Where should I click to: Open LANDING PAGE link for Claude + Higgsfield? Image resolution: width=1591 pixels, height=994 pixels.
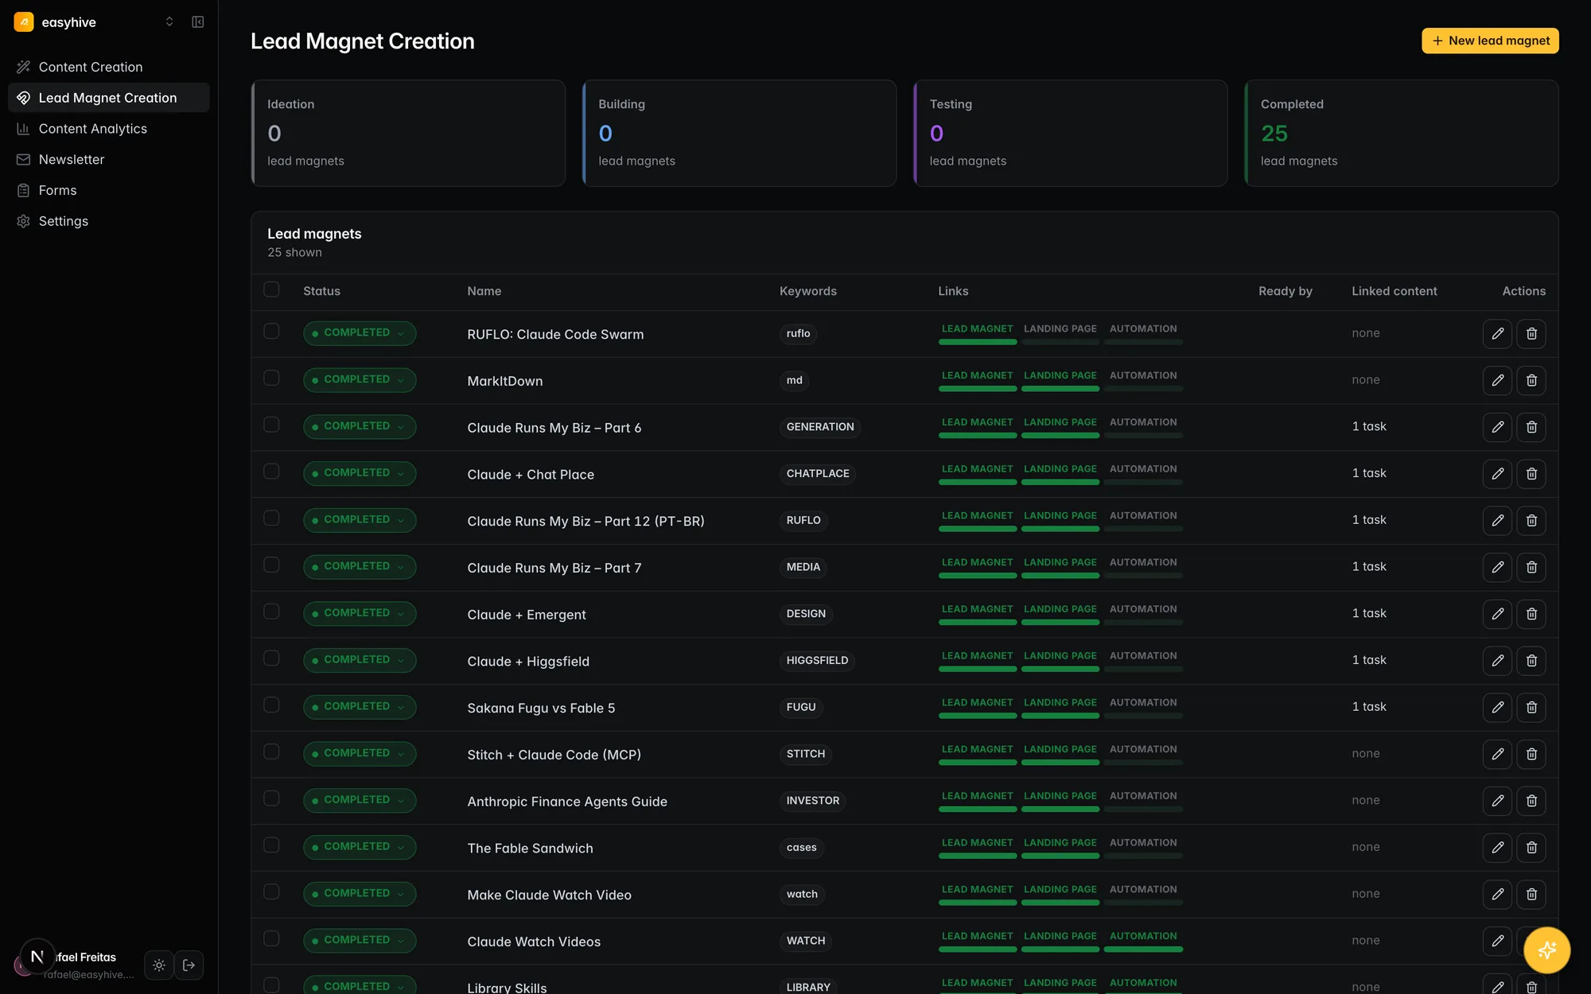(1060, 660)
